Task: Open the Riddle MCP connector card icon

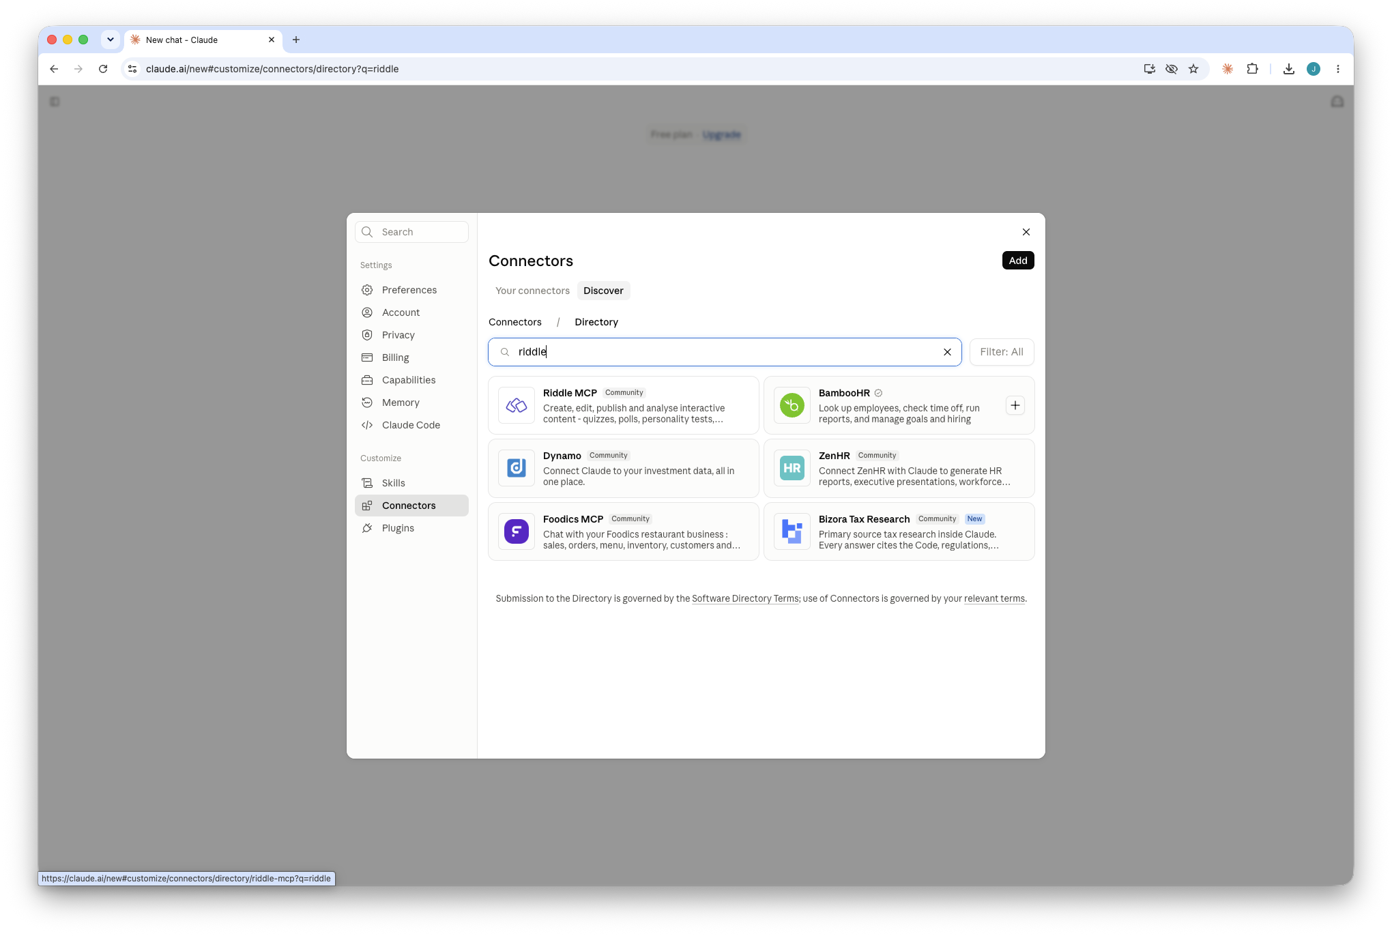Action: pos(517,405)
